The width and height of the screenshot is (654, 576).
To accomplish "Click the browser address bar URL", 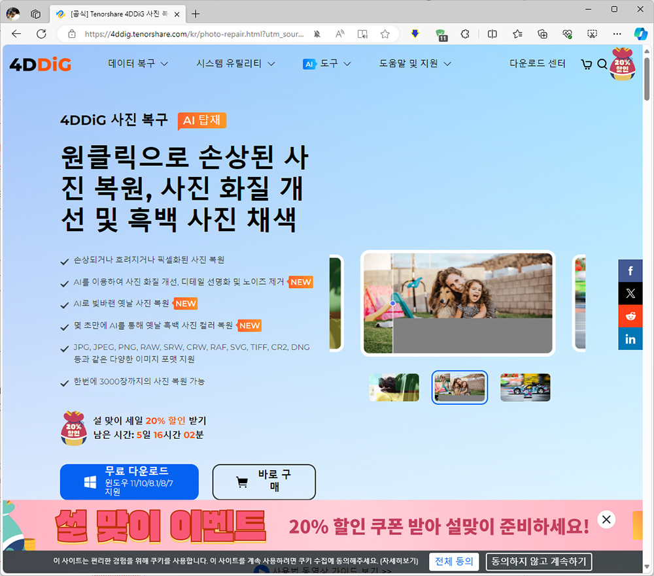I will click(194, 34).
